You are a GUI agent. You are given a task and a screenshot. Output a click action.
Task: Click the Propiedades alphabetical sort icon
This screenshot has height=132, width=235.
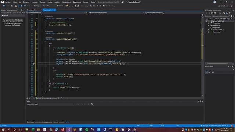coord(209,73)
